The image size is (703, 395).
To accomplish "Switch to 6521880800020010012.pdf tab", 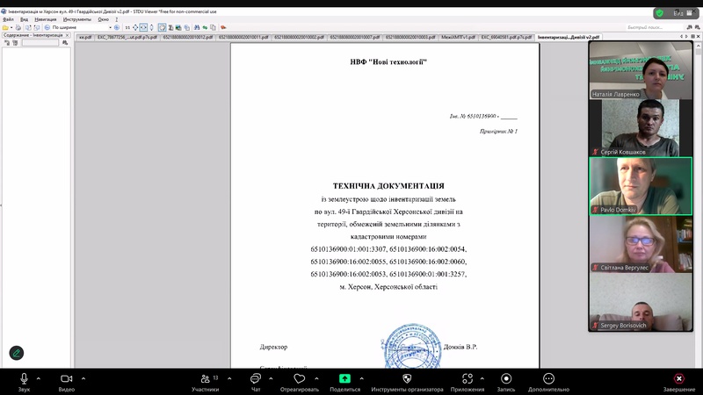I will pos(188,37).
